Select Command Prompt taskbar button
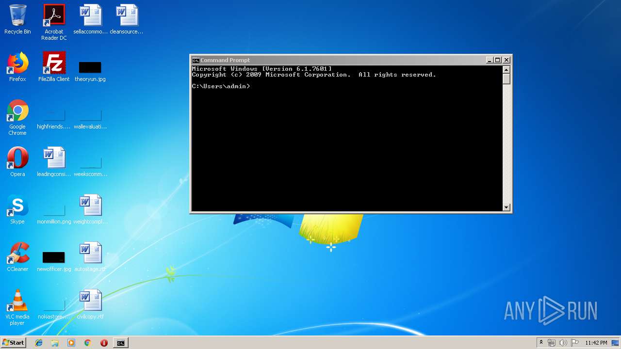 (120, 343)
